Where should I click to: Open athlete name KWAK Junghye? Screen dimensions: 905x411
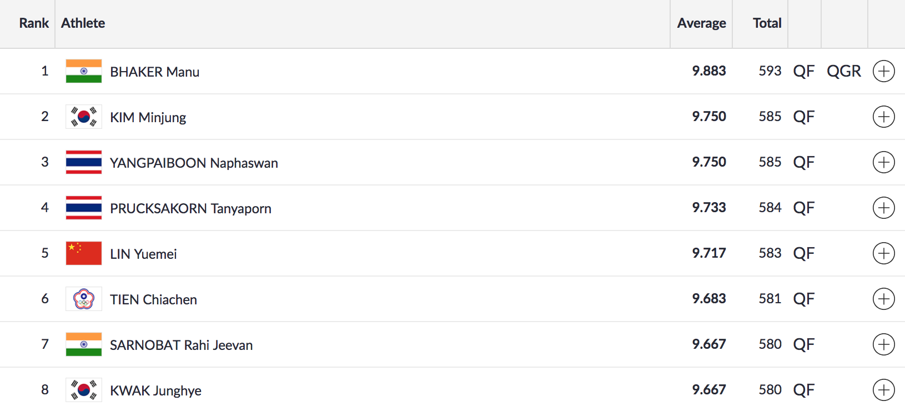155,391
